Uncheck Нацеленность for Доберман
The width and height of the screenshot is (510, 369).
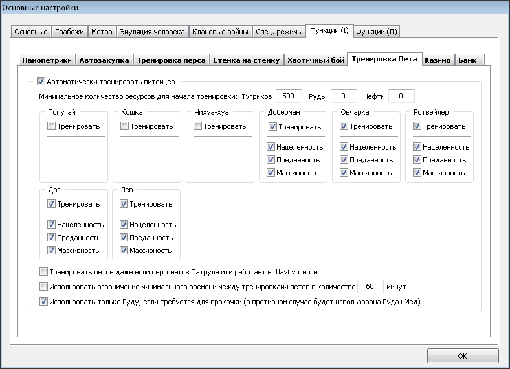tap(271, 147)
